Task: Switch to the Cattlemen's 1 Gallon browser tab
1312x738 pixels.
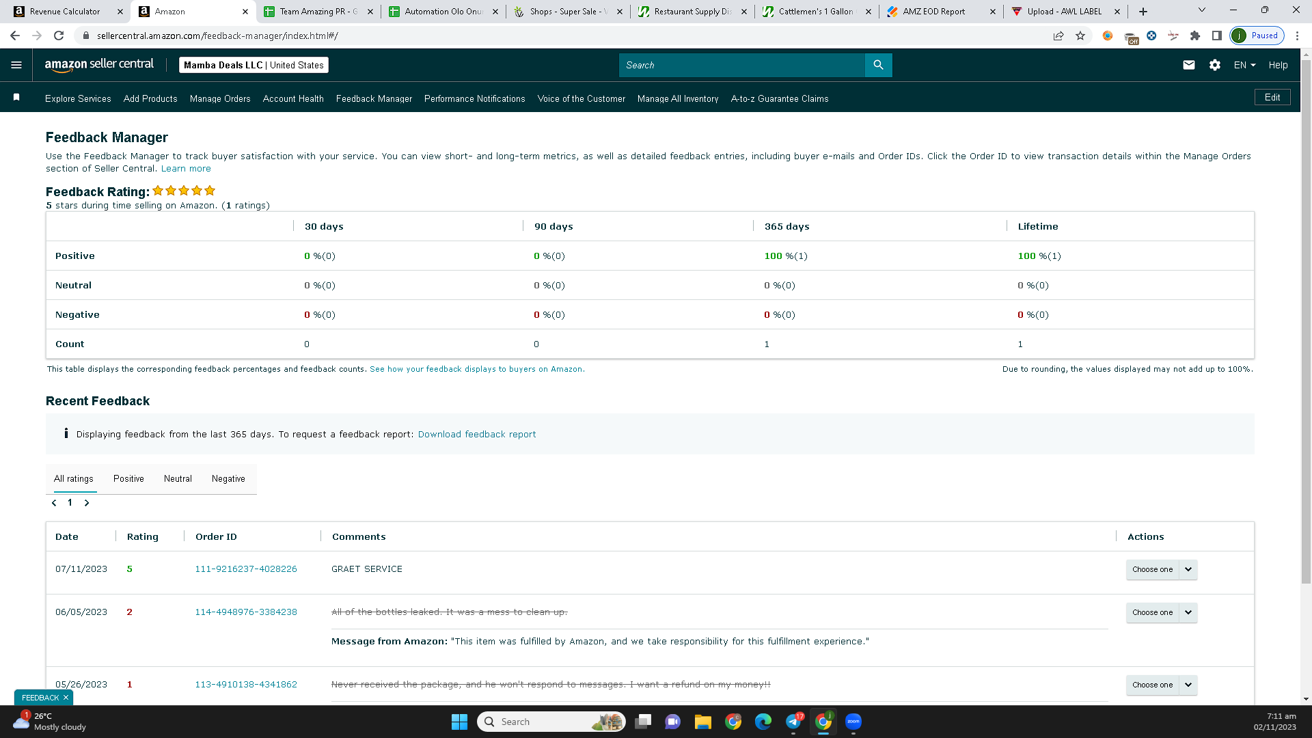Action: 817,12
